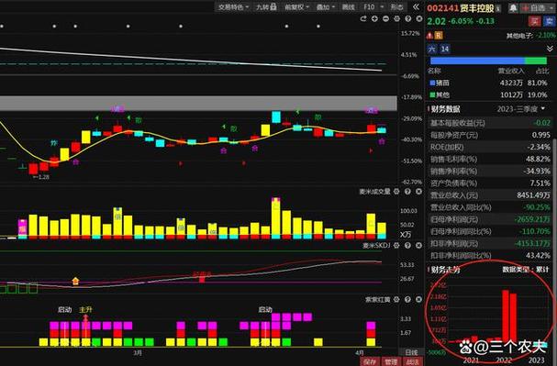Open the 交易特色 dropdown
This screenshot has width=557, height=366.
tap(233, 6)
